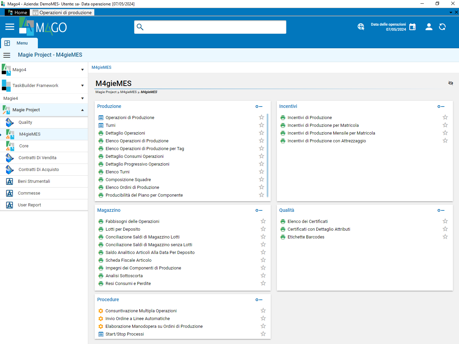Viewport: 459px width, 344px height.
Task: Click the printer icon for Etichette Barcodes
Action: coord(283,237)
